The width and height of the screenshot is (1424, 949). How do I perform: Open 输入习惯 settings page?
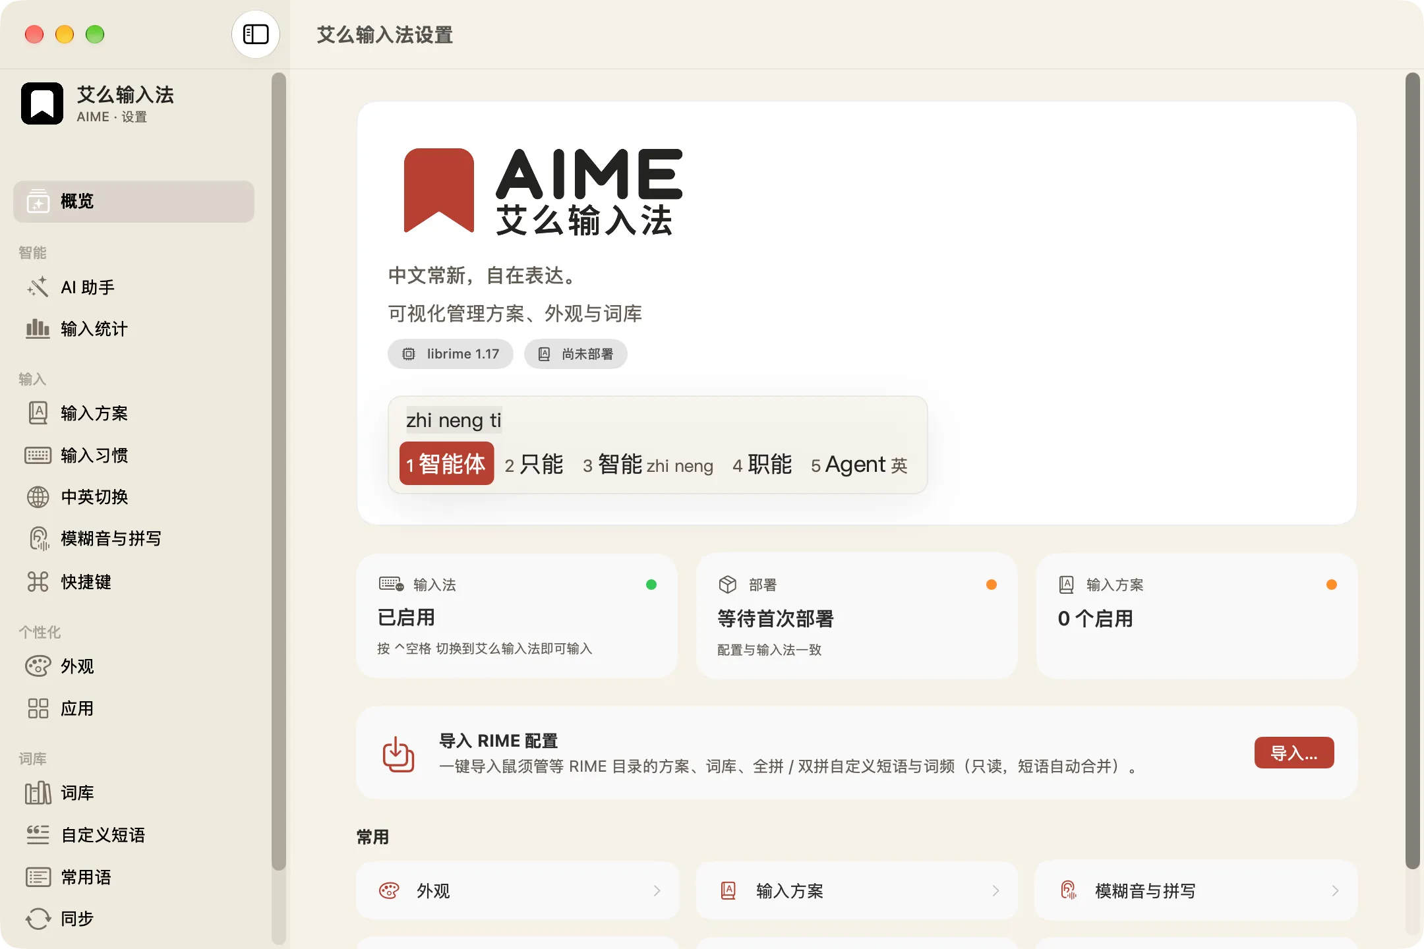134,455
